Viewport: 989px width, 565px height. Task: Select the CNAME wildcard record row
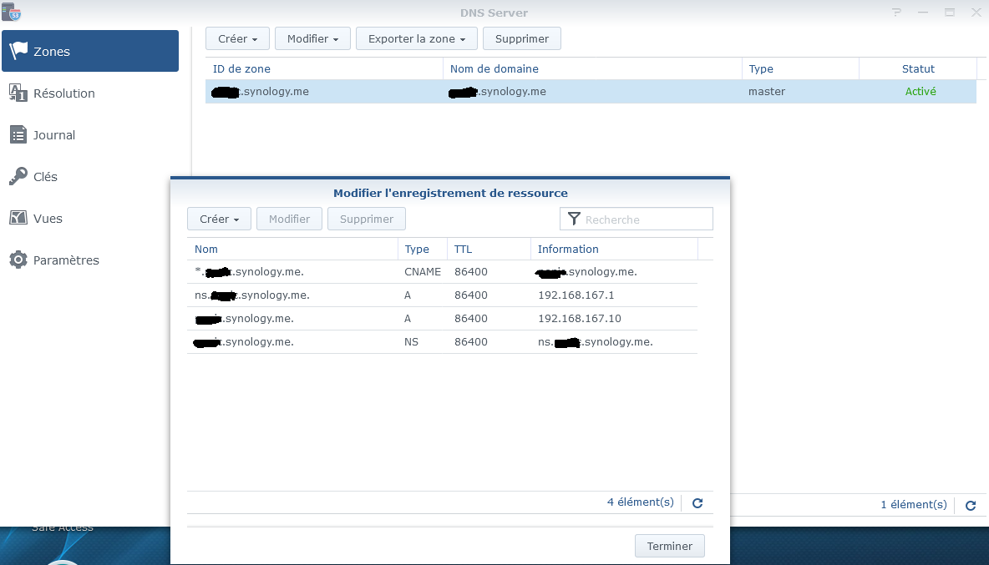[x=441, y=272]
